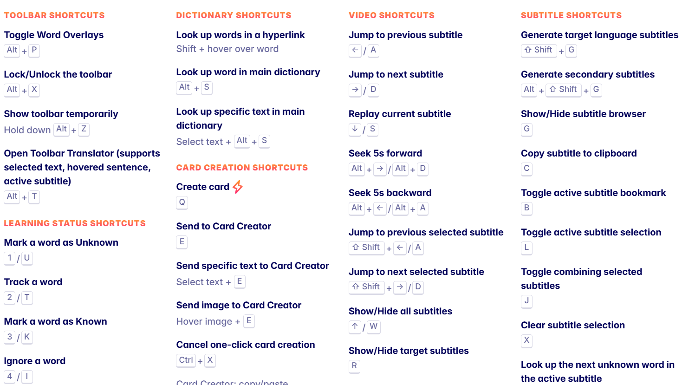Image resolution: width=682 pixels, height=385 pixels.
Task: Click the Ctrl key under Cancel one-click card creation
Action: [186, 360]
